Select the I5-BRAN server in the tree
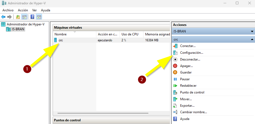This screenshot has width=255, height=124. [18, 29]
